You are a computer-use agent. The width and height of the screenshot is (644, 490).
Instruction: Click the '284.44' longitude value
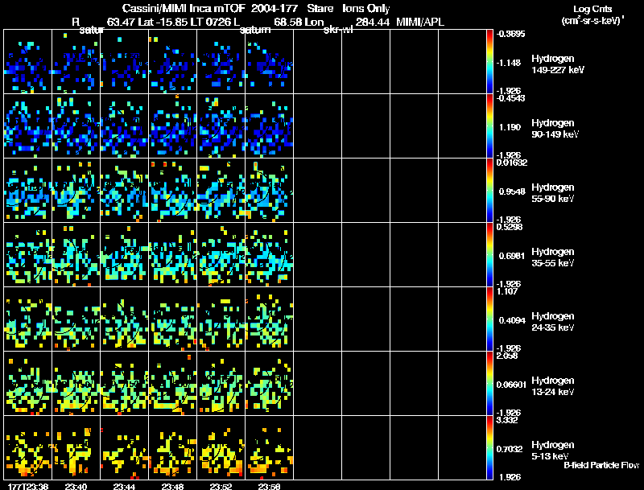(x=373, y=23)
